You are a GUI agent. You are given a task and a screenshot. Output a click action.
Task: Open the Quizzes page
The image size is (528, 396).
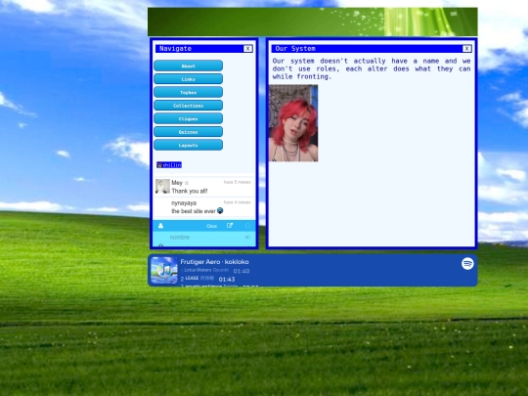tap(188, 132)
